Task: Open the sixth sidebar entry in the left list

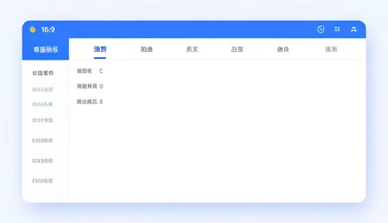Action: 42,161
